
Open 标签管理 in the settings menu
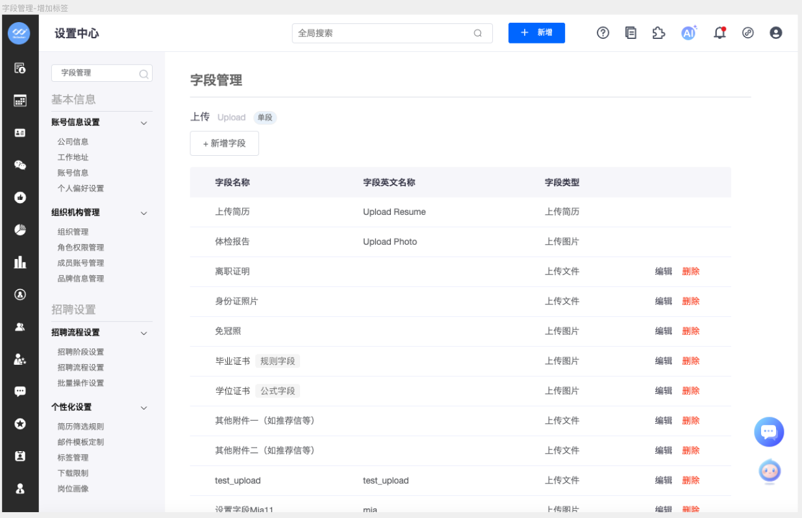[x=73, y=458]
